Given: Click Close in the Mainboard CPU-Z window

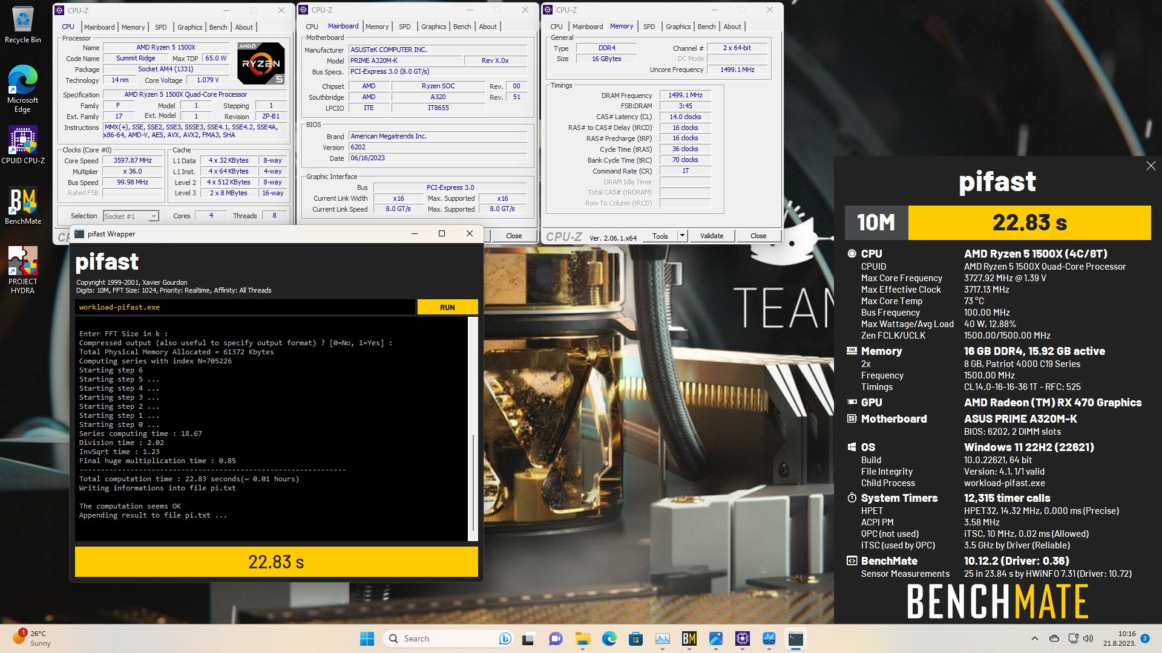Looking at the screenshot, I should click(514, 236).
